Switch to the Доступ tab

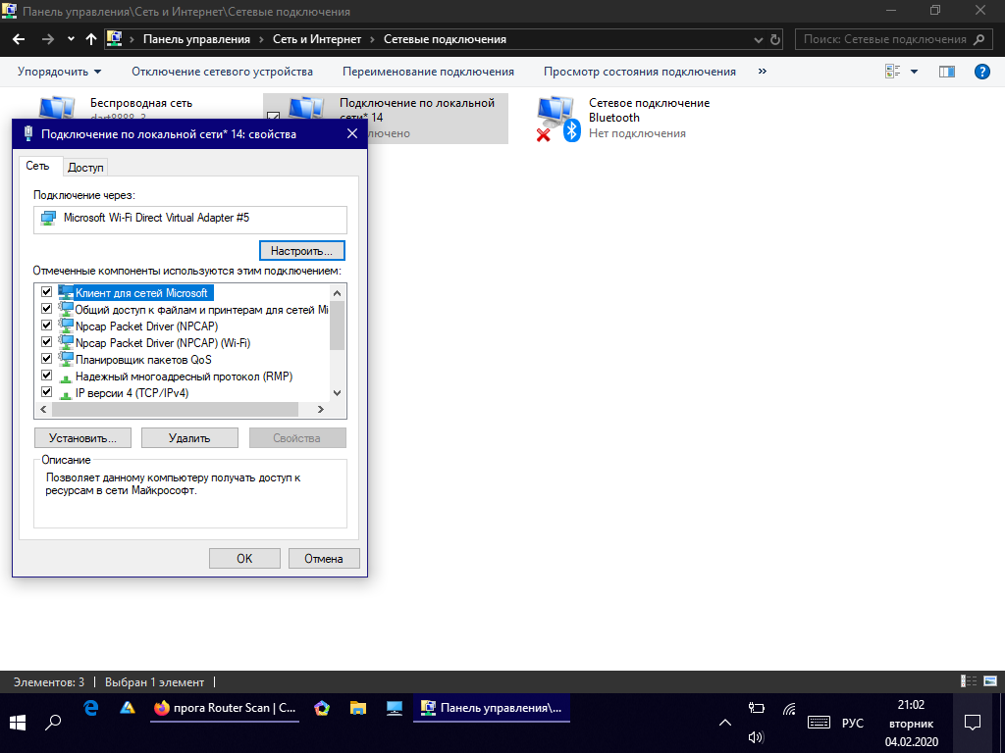pos(85,168)
